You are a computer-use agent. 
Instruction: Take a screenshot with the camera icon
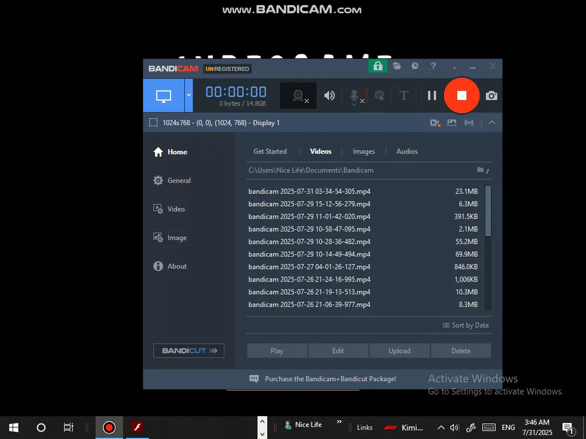click(x=491, y=96)
